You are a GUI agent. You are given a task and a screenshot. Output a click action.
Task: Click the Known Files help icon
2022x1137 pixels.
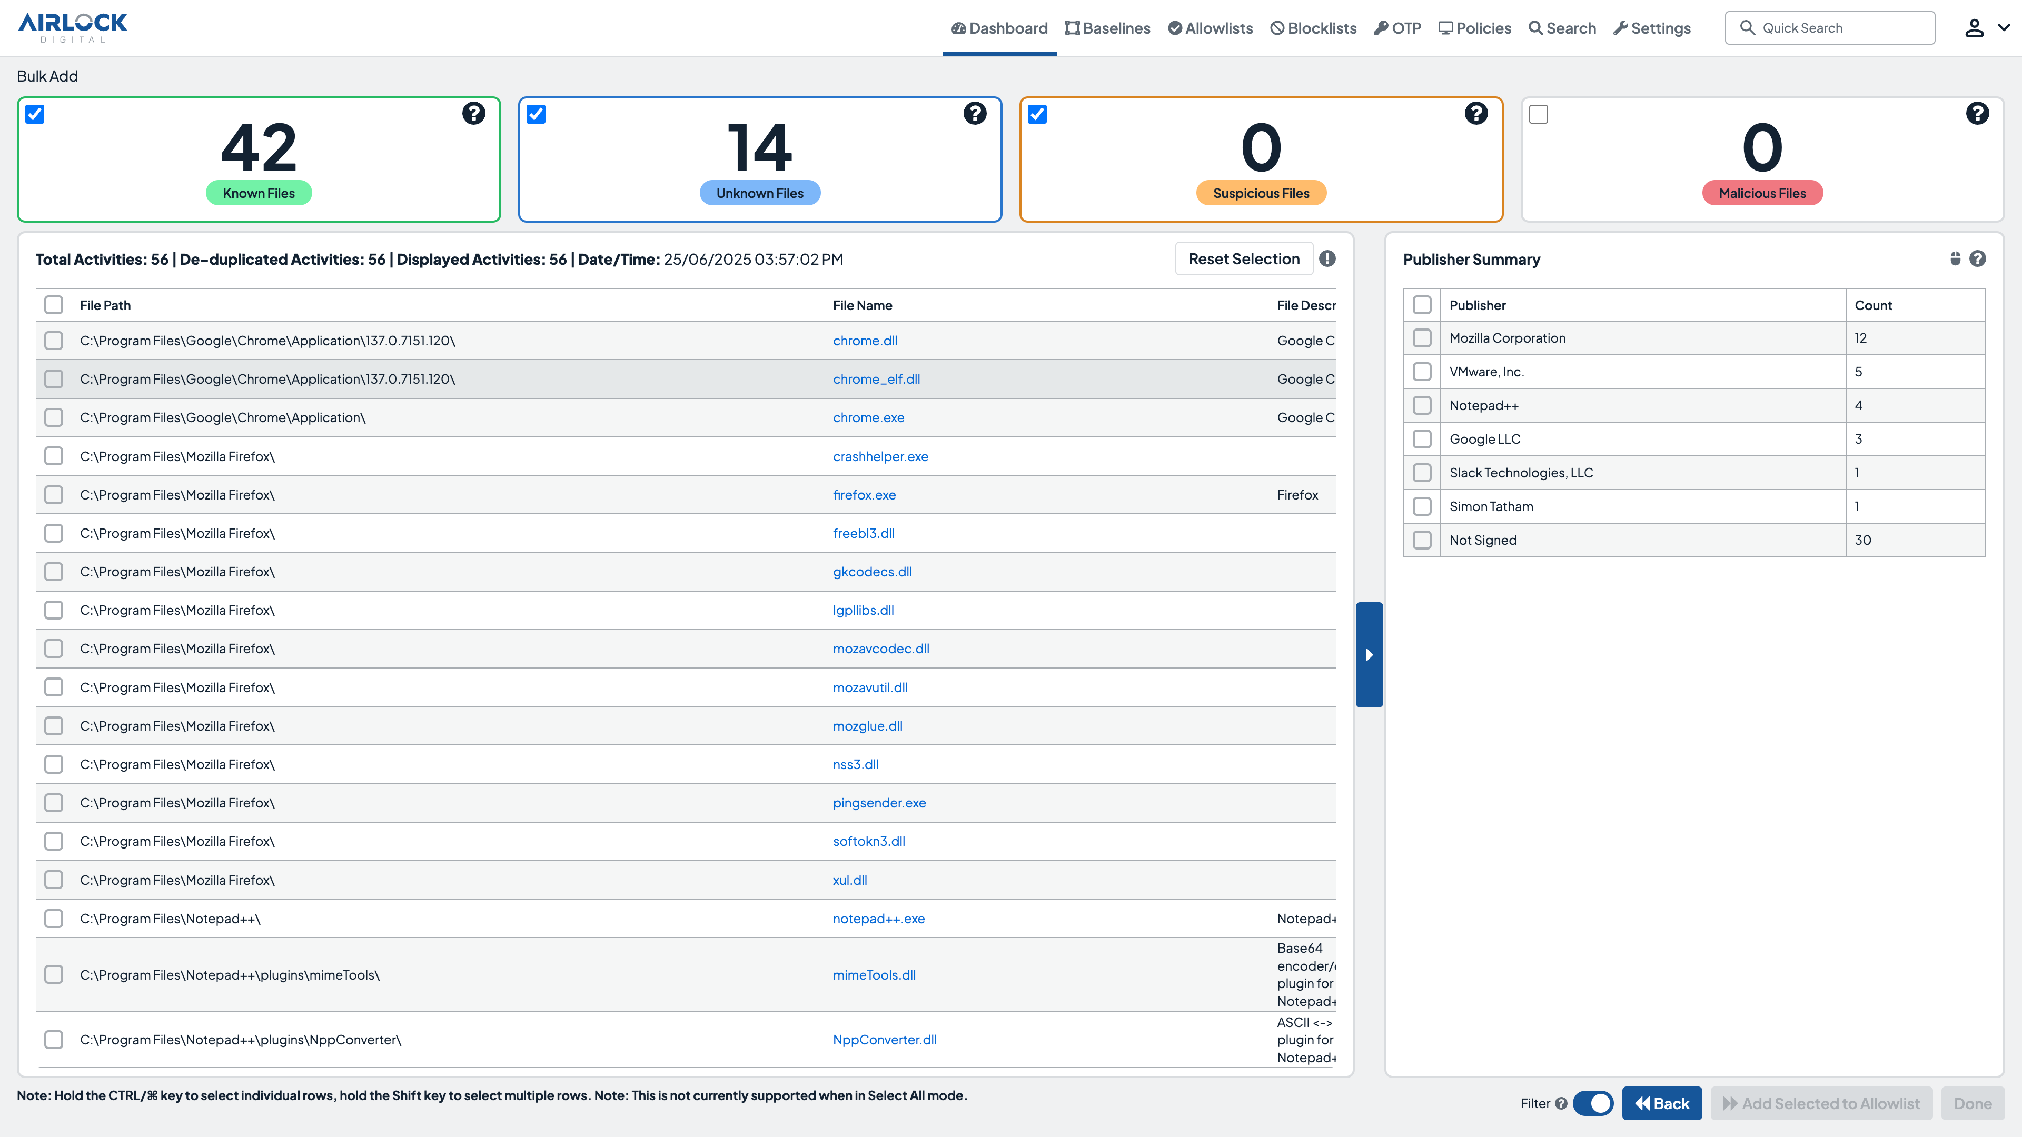point(473,113)
